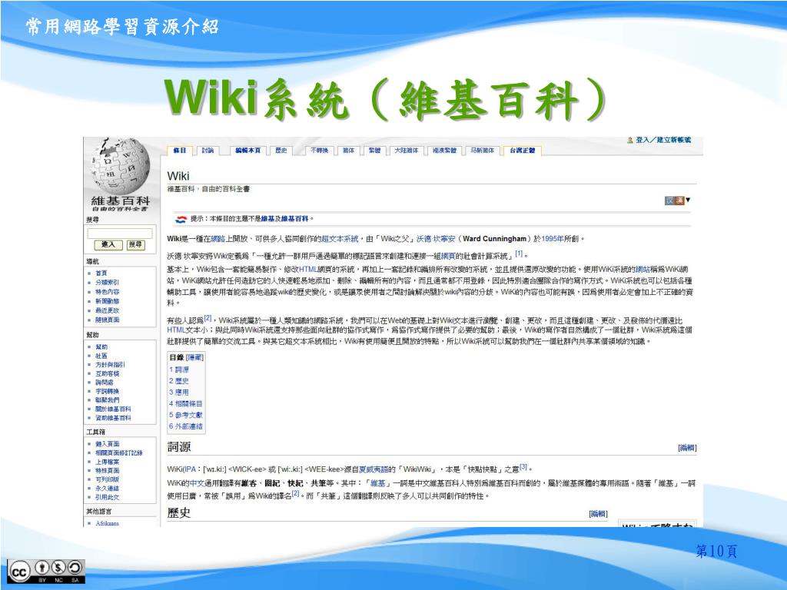Click the 編輯 link beside 歷史 heading
This screenshot has height=590, width=787.
point(598,514)
